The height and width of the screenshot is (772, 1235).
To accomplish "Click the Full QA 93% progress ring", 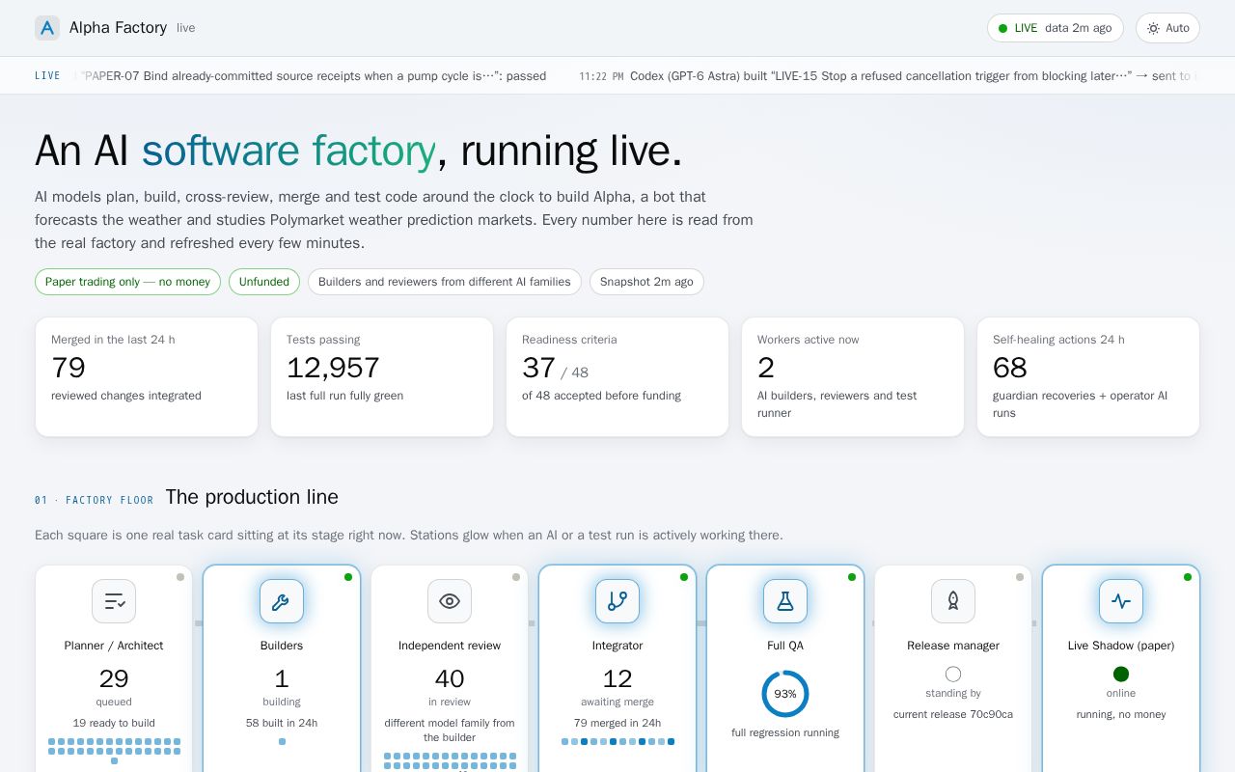I will 785,694.
